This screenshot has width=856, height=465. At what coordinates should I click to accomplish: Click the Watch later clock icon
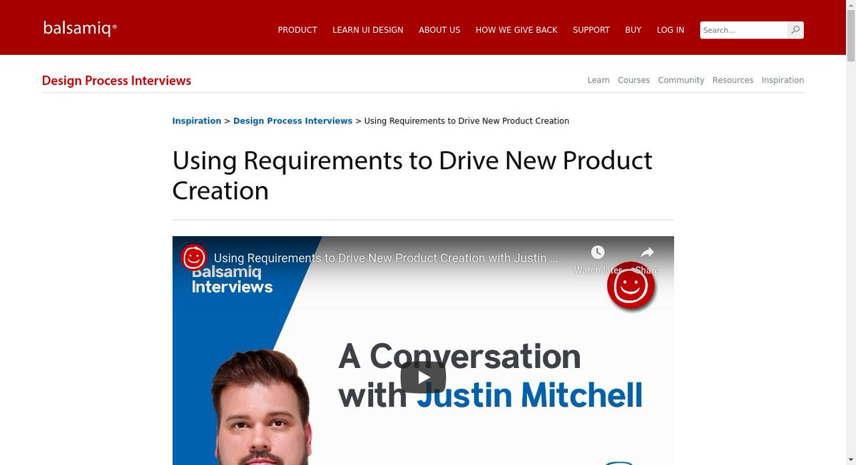(597, 252)
